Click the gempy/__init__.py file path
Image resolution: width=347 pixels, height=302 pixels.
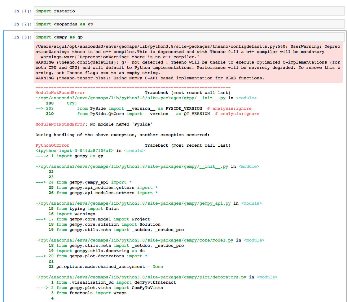coord(132,167)
